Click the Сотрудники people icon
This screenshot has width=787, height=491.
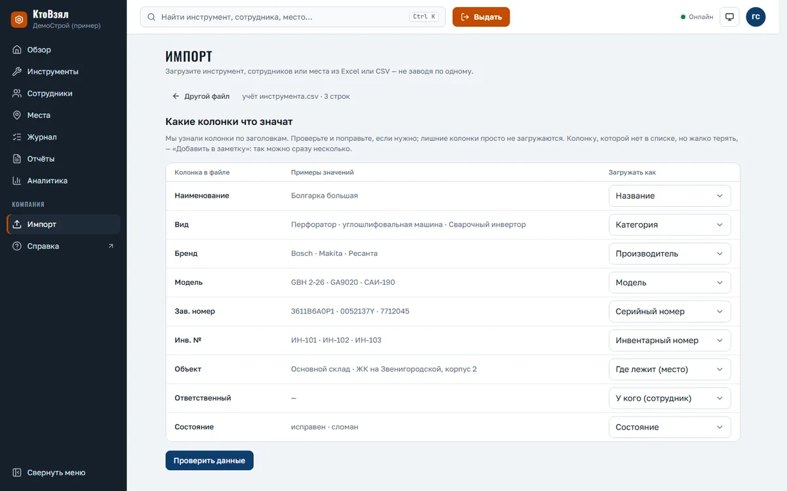point(17,94)
